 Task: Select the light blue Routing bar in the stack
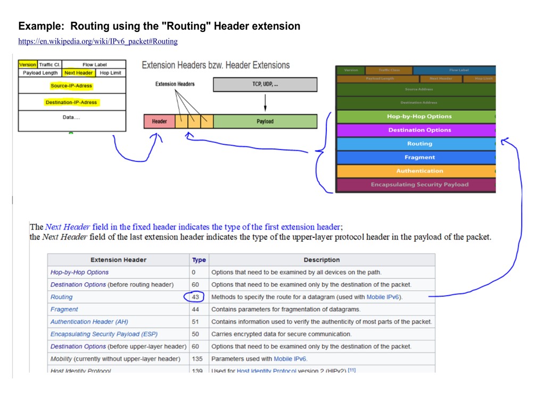coord(419,144)
